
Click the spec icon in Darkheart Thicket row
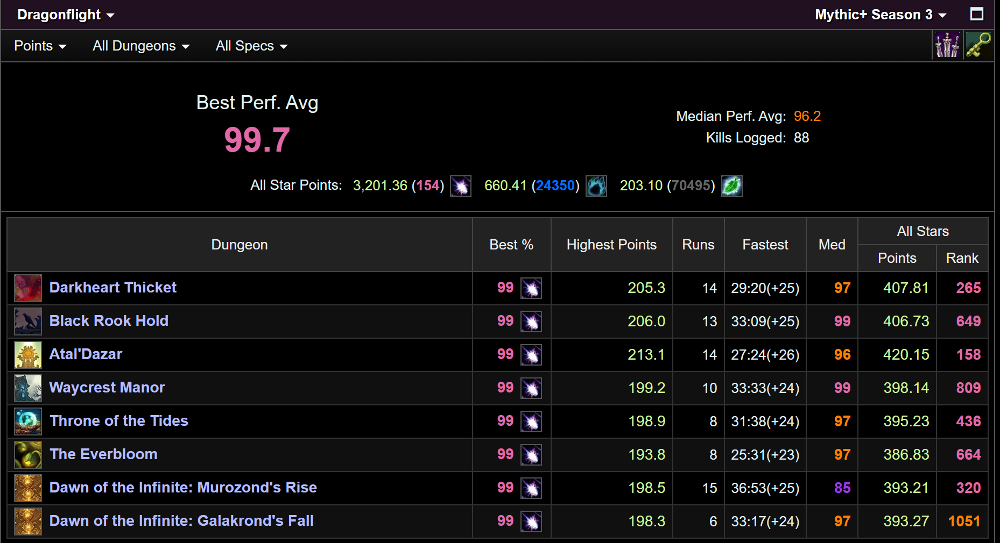click(x=531, y=288)
